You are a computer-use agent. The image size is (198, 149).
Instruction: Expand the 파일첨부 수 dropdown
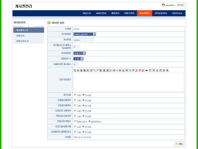[79, 59]
